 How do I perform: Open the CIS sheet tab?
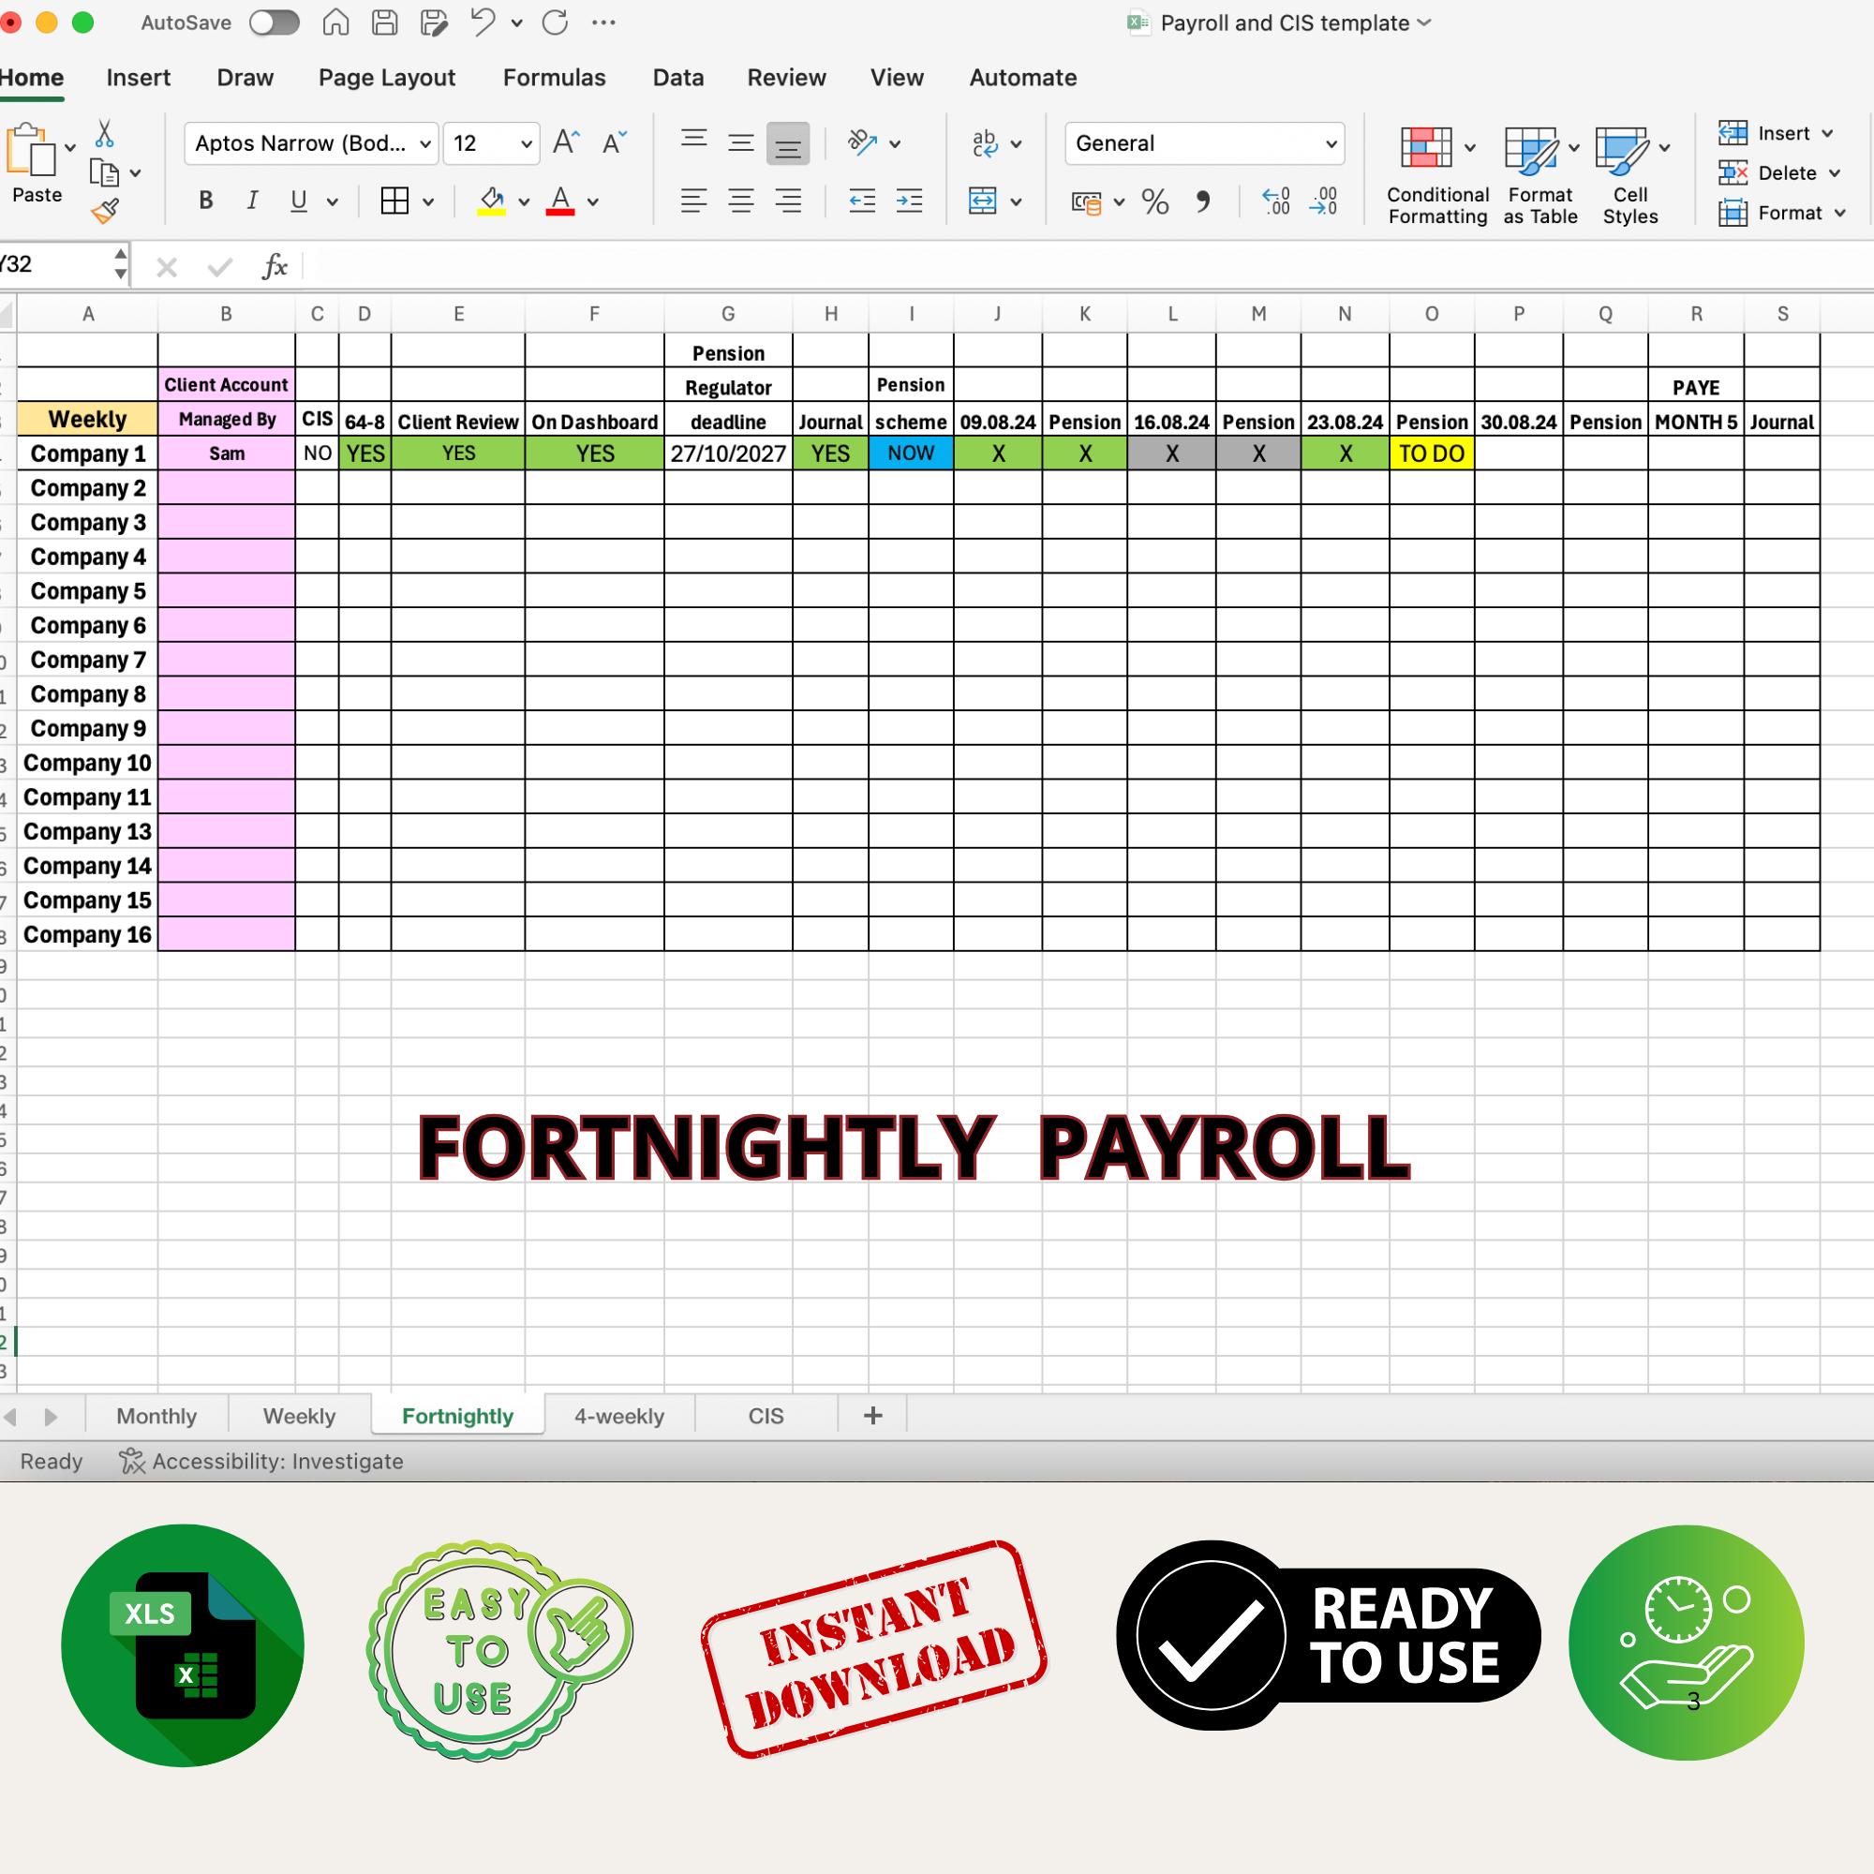[x=766, y=1415]
